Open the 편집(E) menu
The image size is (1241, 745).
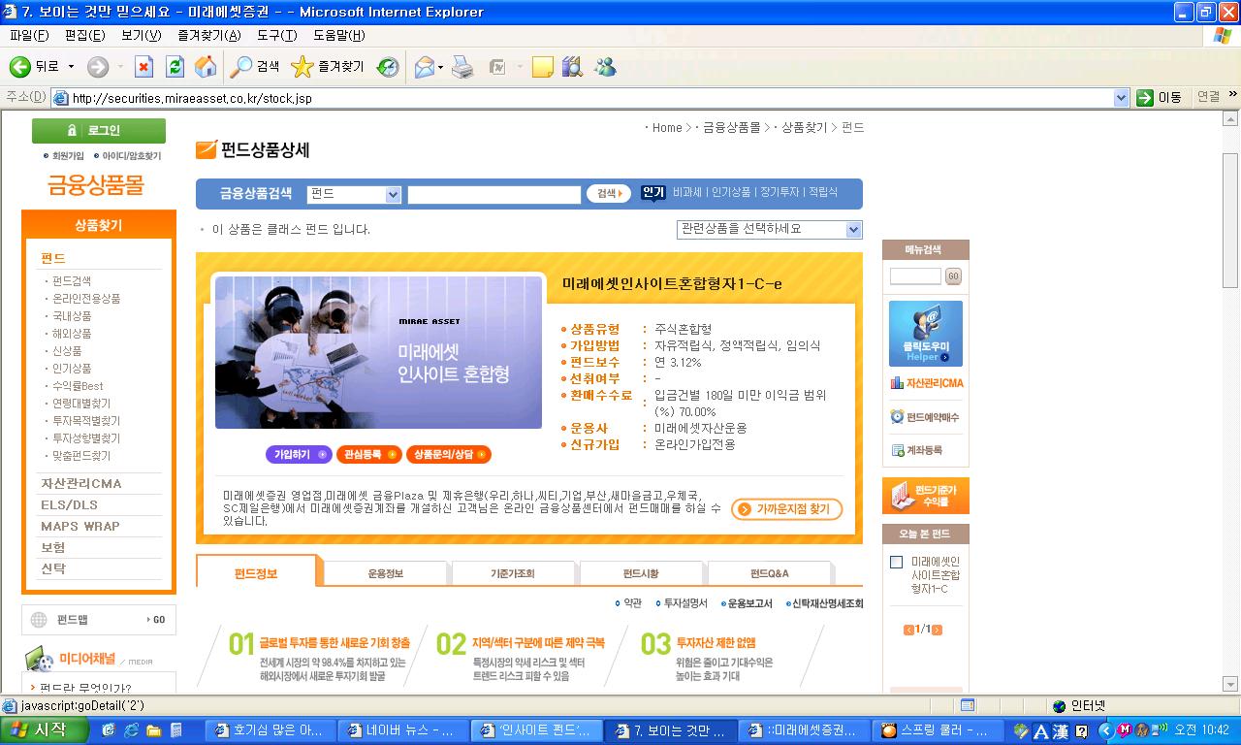[x=84, y=36]
